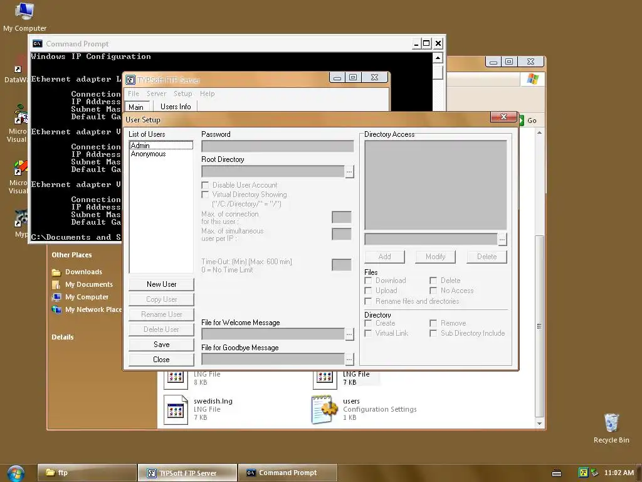Click TYPSoft tray icon in system tray

pyautogui.click(x=584, y=473)
